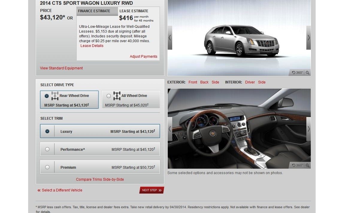
Task: Click the $416 monthly lease amount
Action: pos(126,18)
